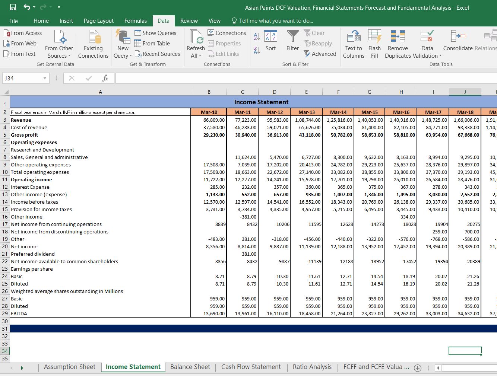
Task: Open the Undo history dropdown arrow
Action: [x=34, y=7]
